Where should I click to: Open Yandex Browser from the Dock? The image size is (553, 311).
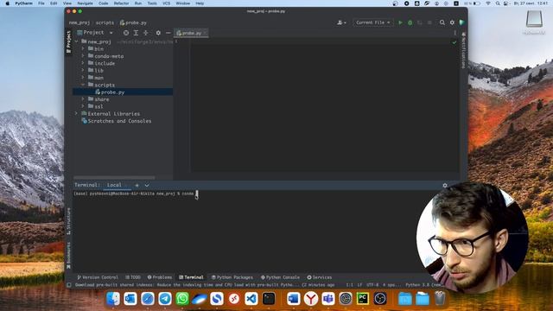[x=311, y=299]
